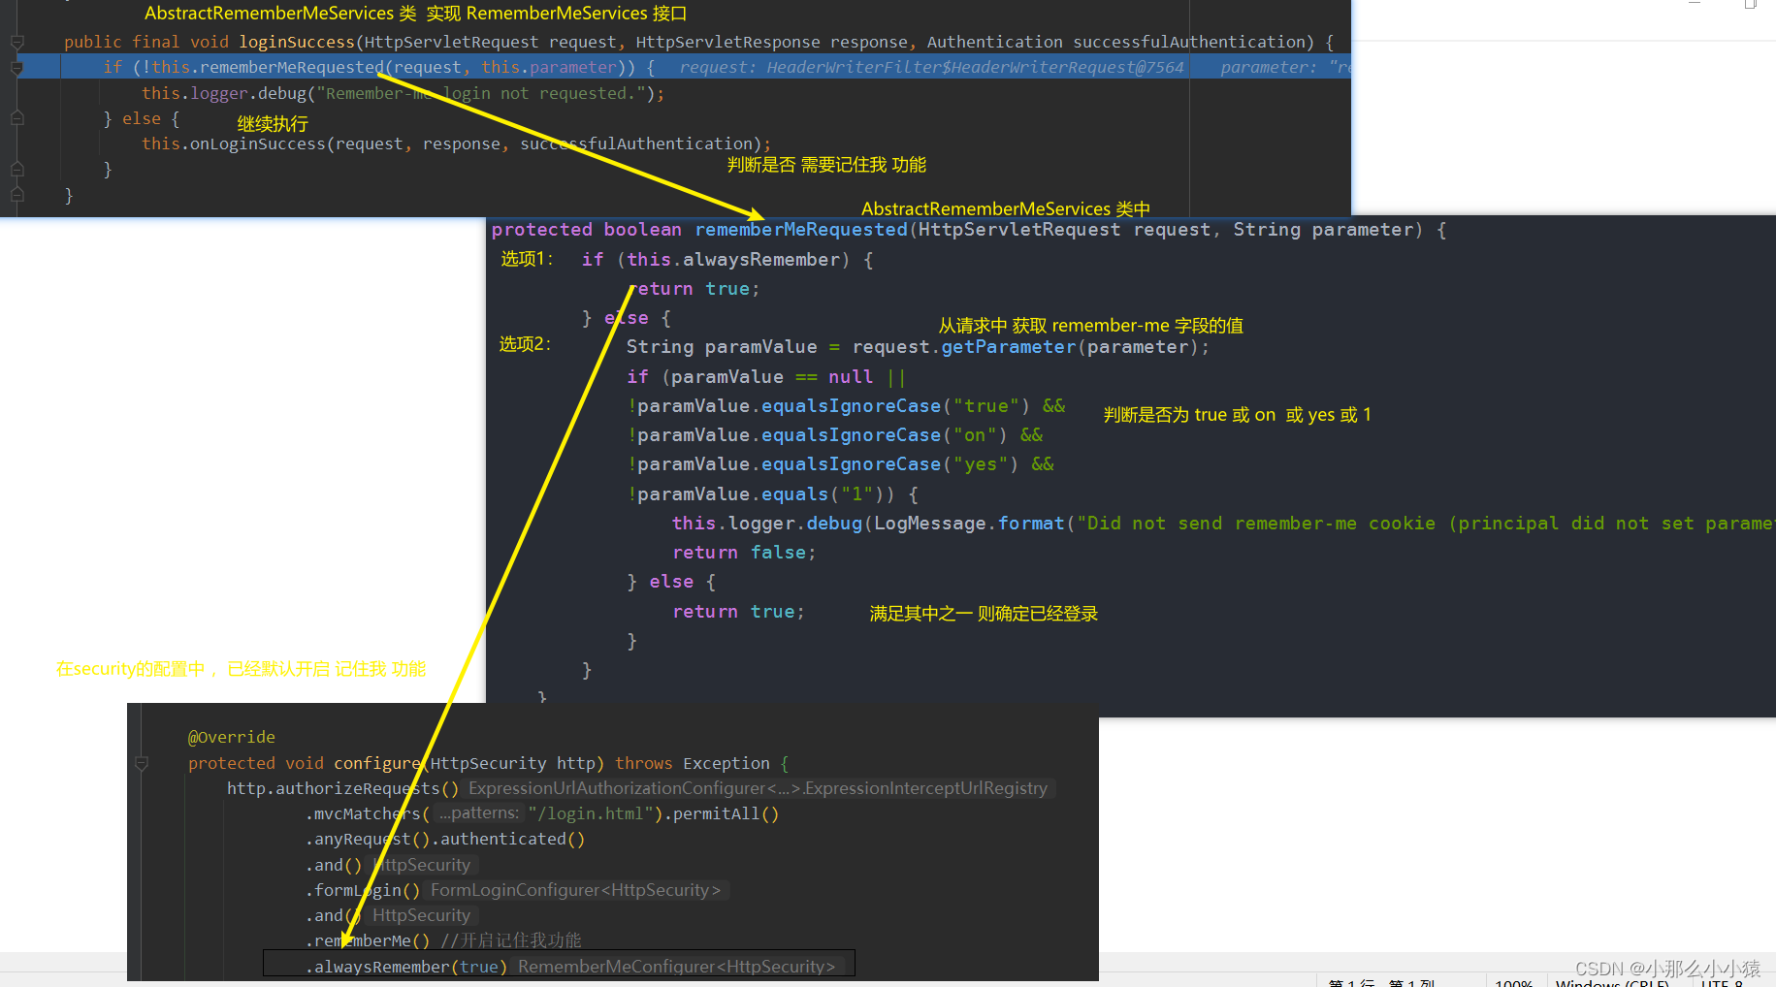Click rememberMeRequested call in the highlighted line

[292, 67]
